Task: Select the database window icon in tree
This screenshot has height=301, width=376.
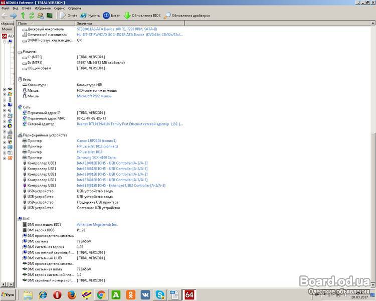Action: pos(10,153)
